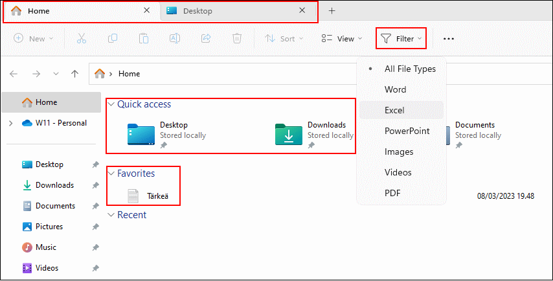The height and width of the screenshot is (281, 553).
Task: Go back with the left arrow
Action: click(14, 74)
